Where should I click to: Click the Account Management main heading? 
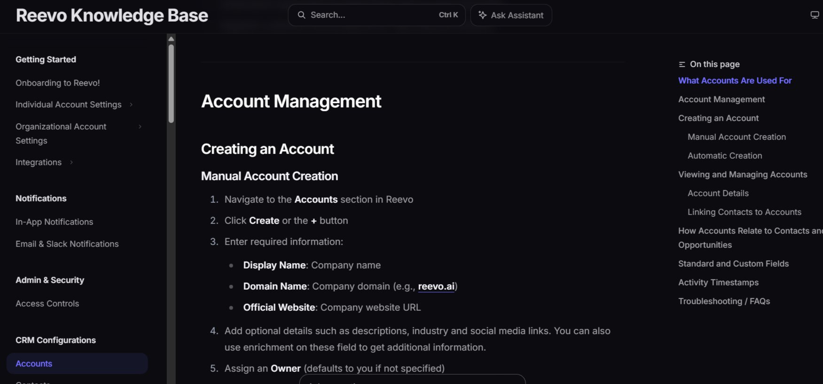[x=291, y=101]
